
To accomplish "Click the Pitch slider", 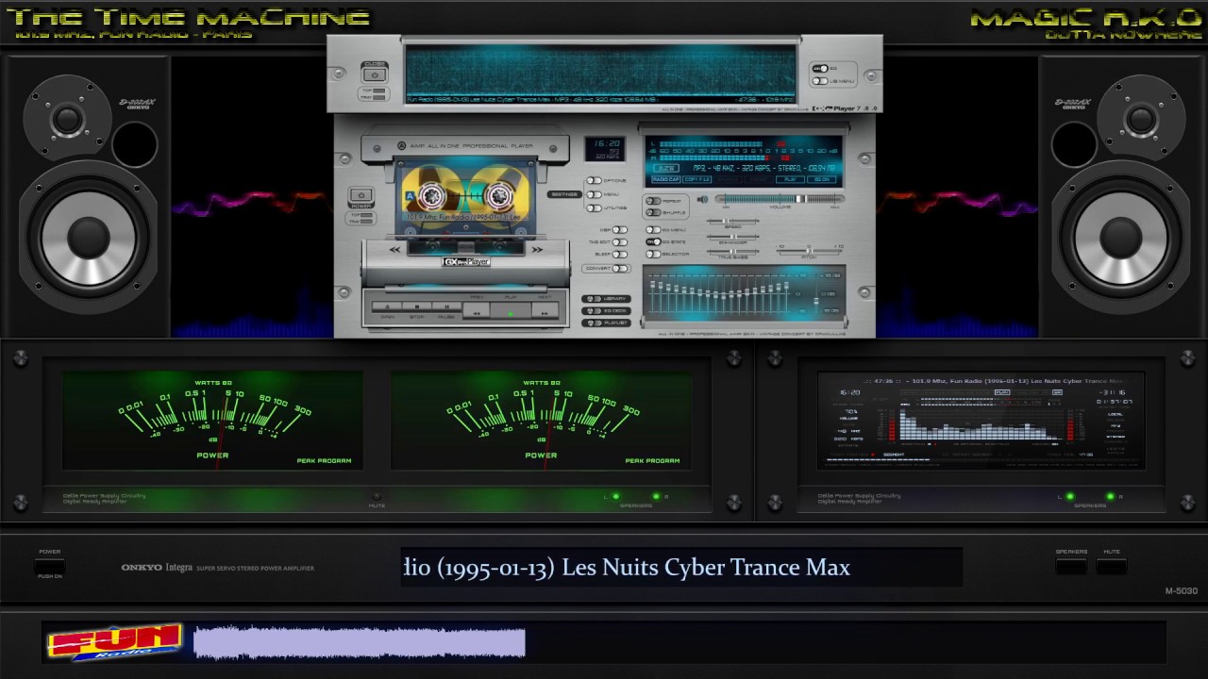I will (809, 251).
